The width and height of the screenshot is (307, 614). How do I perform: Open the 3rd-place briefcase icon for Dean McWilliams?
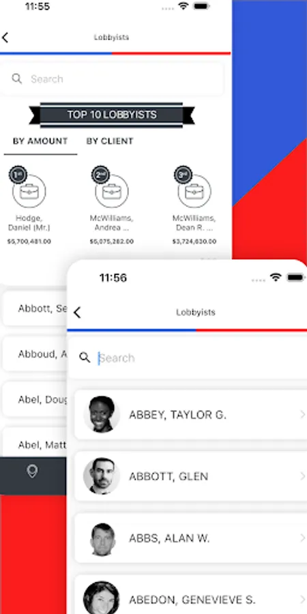coord(194,191)
